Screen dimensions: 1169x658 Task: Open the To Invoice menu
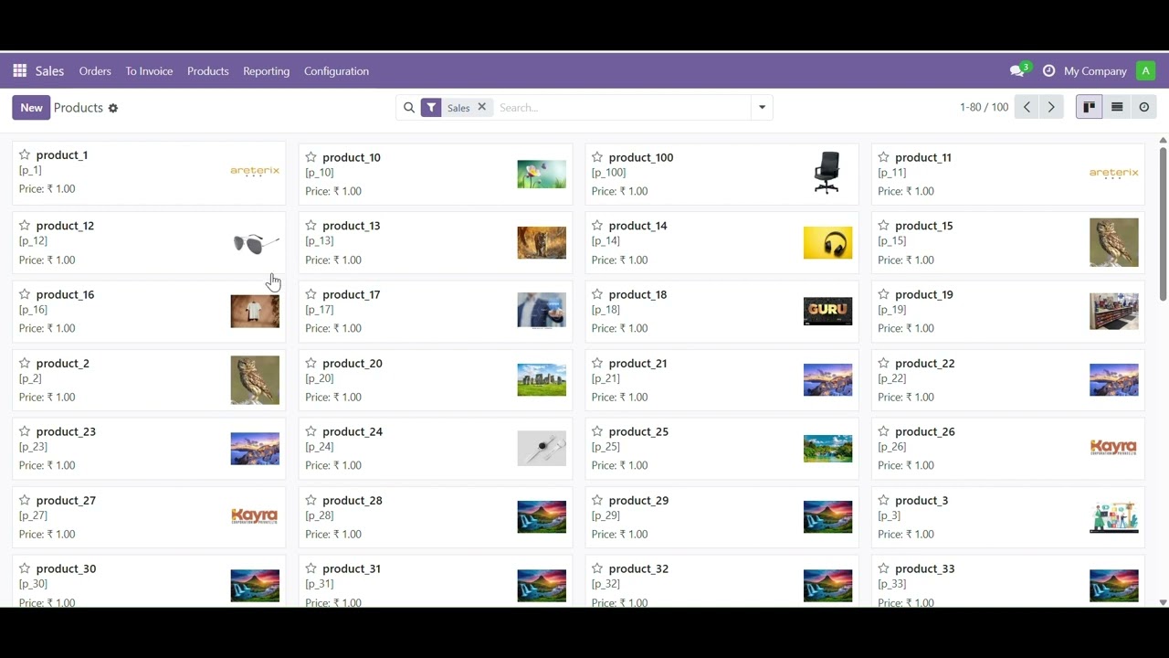(x=149, y=71)
